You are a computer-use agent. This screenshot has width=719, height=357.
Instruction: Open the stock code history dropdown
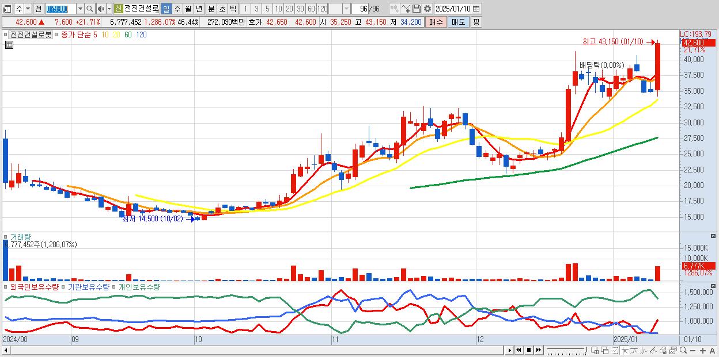click(x=80, y=9)
